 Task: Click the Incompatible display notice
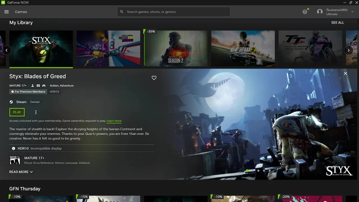coord(46,148)
